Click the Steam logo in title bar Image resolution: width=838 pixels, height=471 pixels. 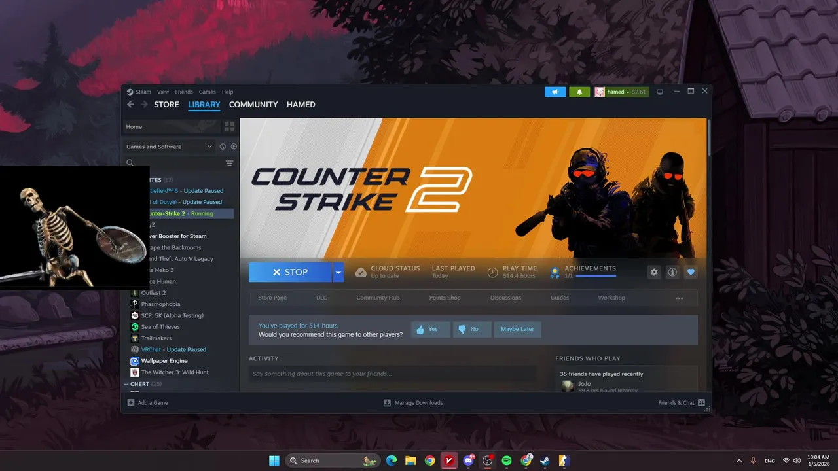click(130, 92)
